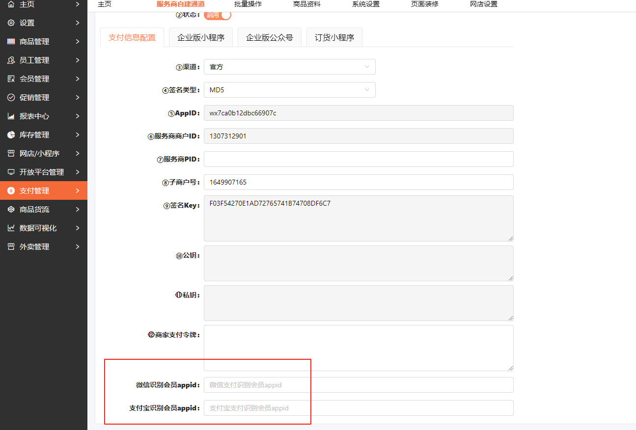The image size is (636, 430).
Task: Expand the 主页 sidebar chevron
Action: click(78, 4)
